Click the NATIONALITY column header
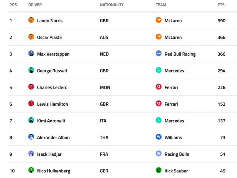The image size is (237, 178). point(111,5)
